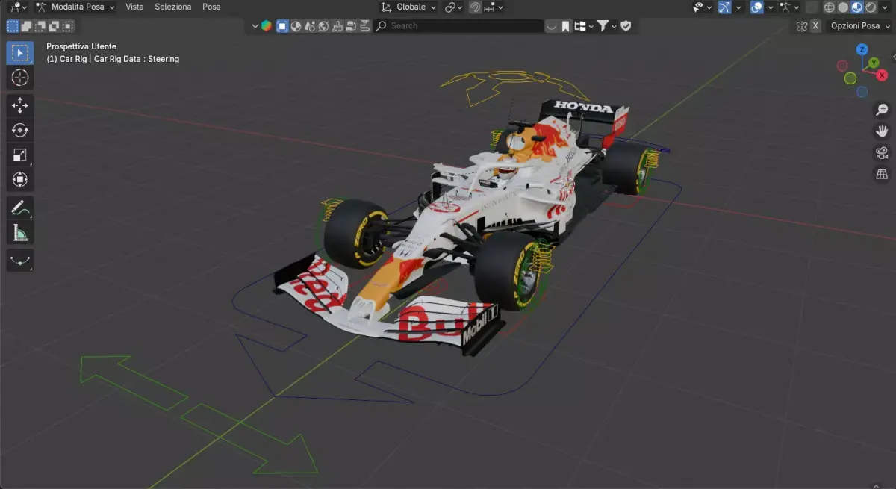Select the combined Transform tool
The image size is (896, 489).
coord(20,180)
